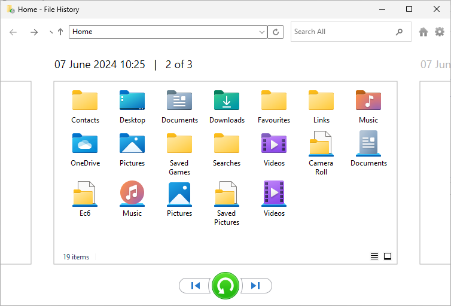Click the Back navigation arrow
This screenshot has height=306, width=451.
tap(13, 32)
